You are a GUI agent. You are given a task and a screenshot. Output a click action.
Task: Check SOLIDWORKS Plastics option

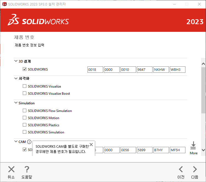point(25,125)
